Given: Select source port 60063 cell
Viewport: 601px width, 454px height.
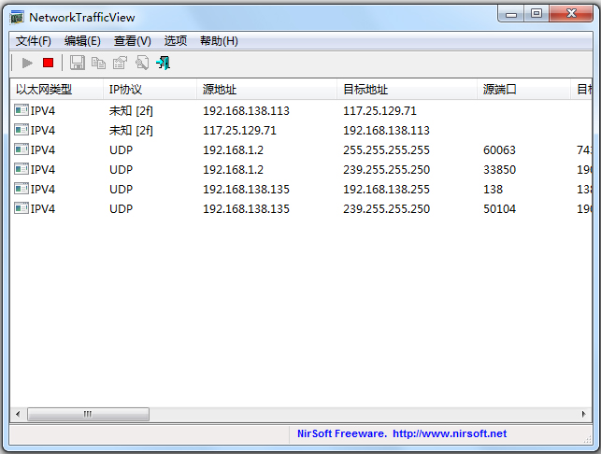Looking at the screenshot, I should point(499,149).
